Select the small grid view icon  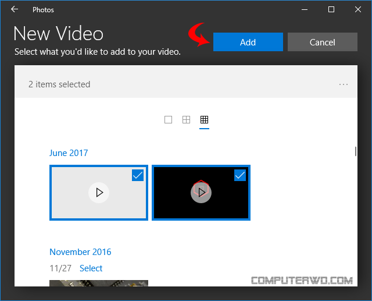point(204,119)
